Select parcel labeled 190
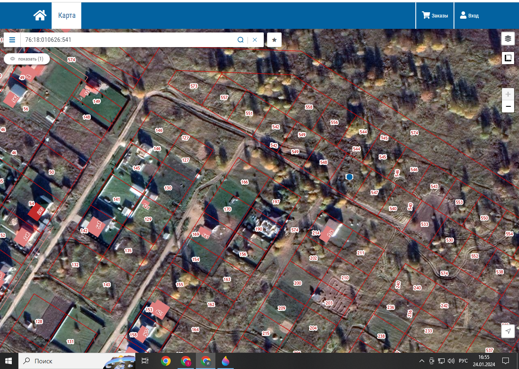Image resolution: width=519 pixels, height=369 pixels. tap(259, 229)
